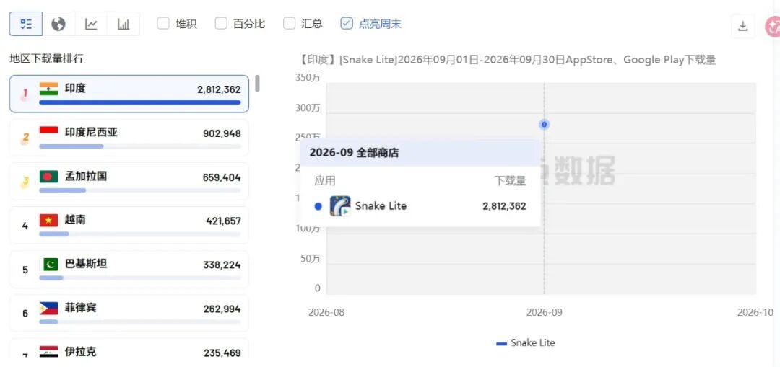Screen dimensions: 780x367
Task: Select the 菲律宾 ranking row
Action: 129,313
